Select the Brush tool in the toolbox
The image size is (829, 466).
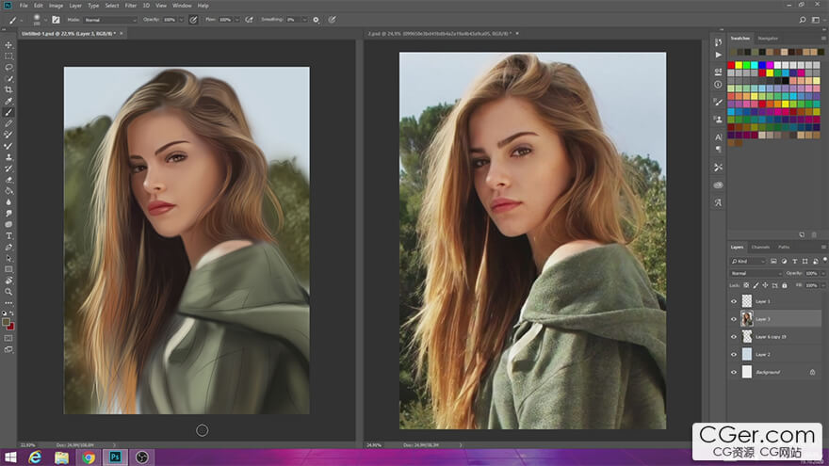[x=8, y=112]
